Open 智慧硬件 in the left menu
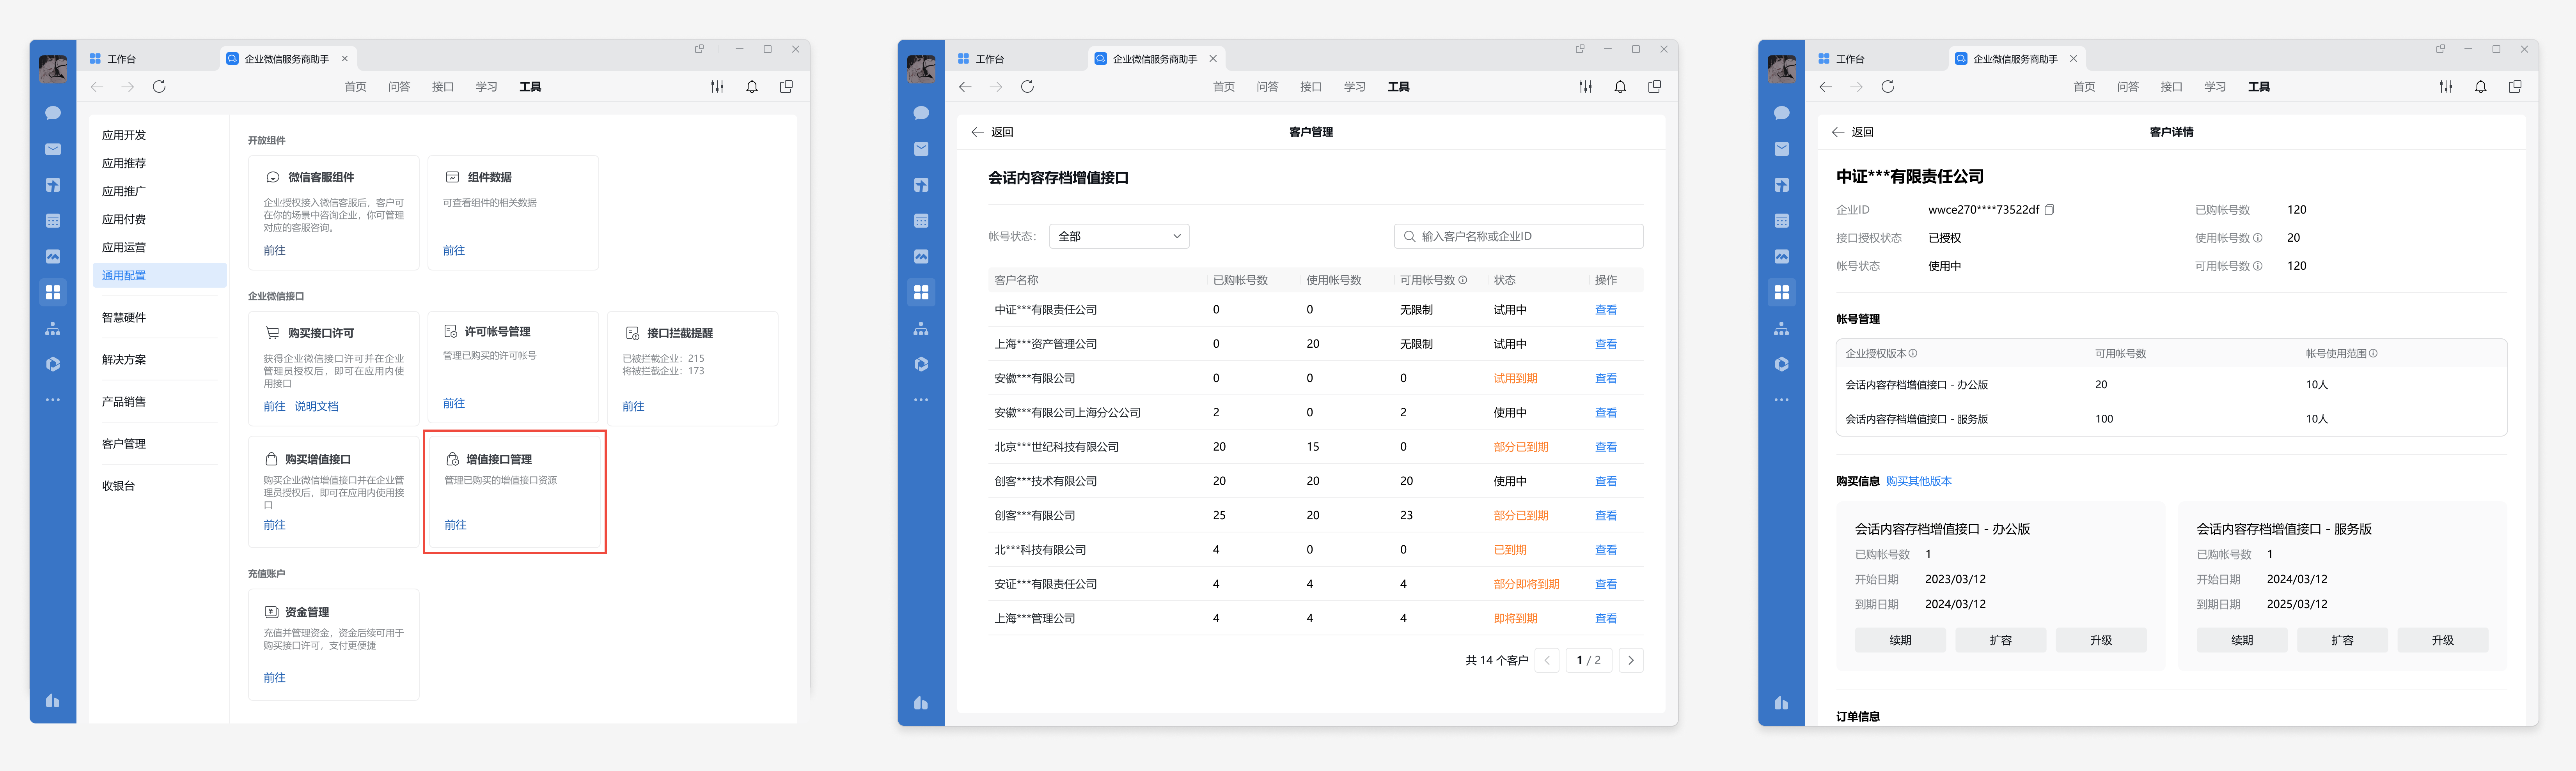The height and width of the screenshot is (771, 2576). (x=124, y=318)
